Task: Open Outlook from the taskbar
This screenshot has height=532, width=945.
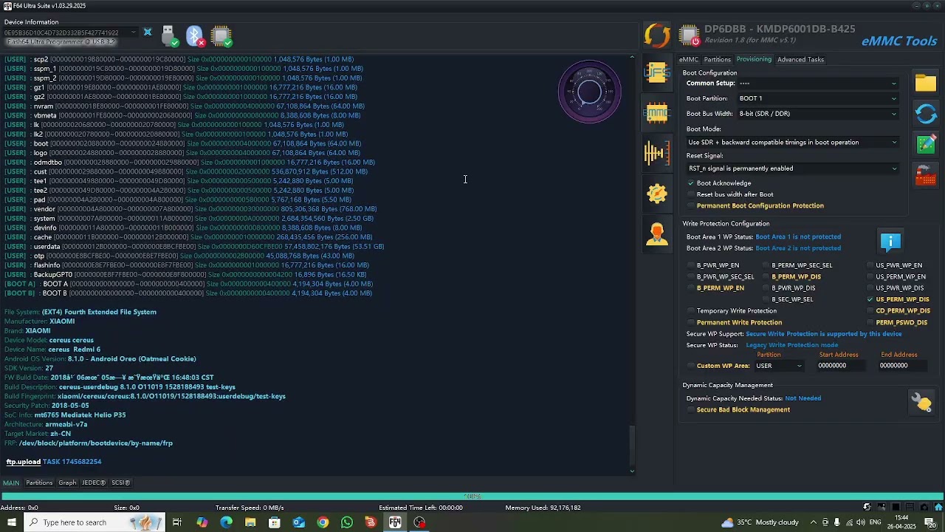Action: click(298, 522)
